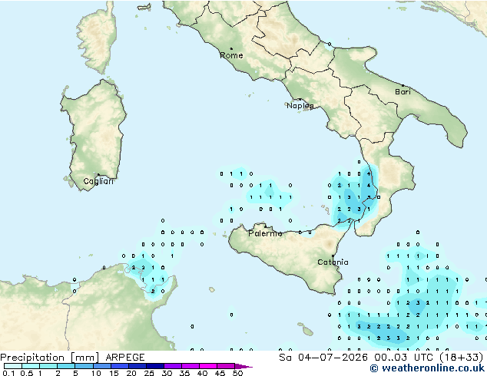The height and width of the screenshot is (376, 487).
Task: Click the Palermo city label
Action: tap(265, 233)
